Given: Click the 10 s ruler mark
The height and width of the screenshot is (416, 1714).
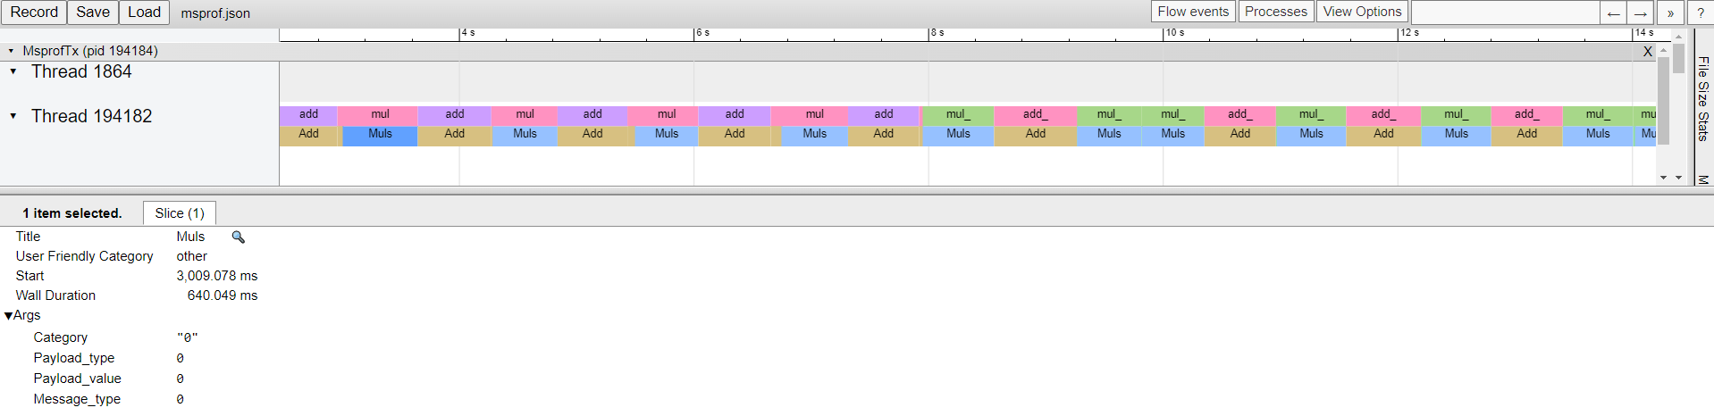Looking at the screenshot, I should [1175, 33].
